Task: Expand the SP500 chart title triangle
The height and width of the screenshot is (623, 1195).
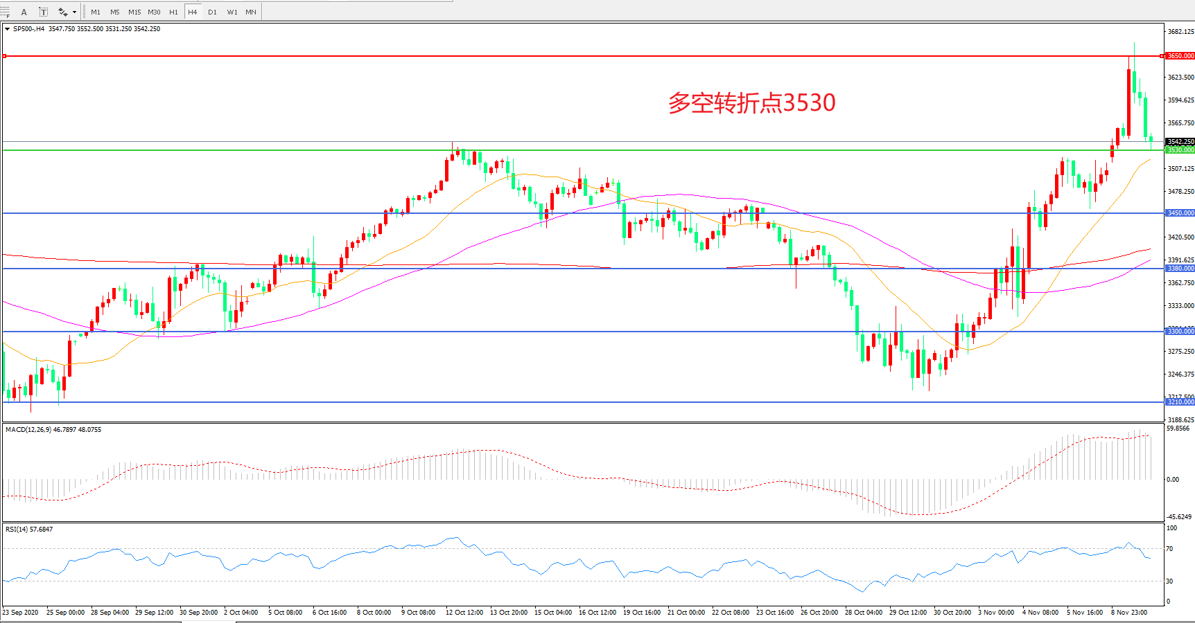Action: coord(7,29)
